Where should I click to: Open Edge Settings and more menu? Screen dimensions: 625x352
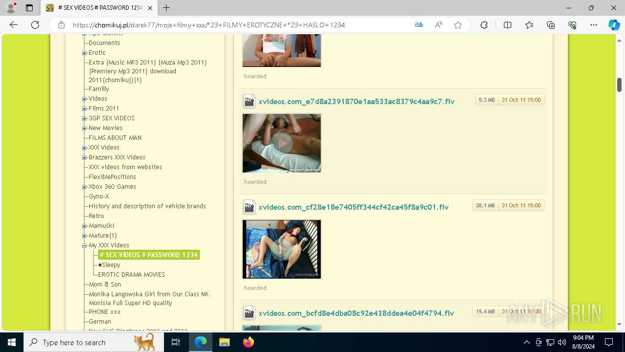click(x=594, y=25)
